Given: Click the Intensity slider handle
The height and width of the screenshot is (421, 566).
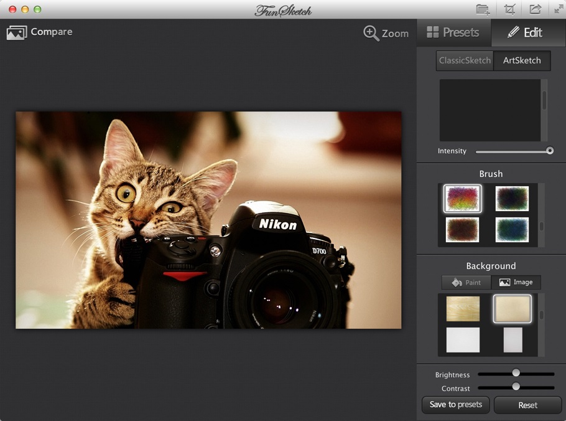Looking at the screenshot, I should coord(550,151).
